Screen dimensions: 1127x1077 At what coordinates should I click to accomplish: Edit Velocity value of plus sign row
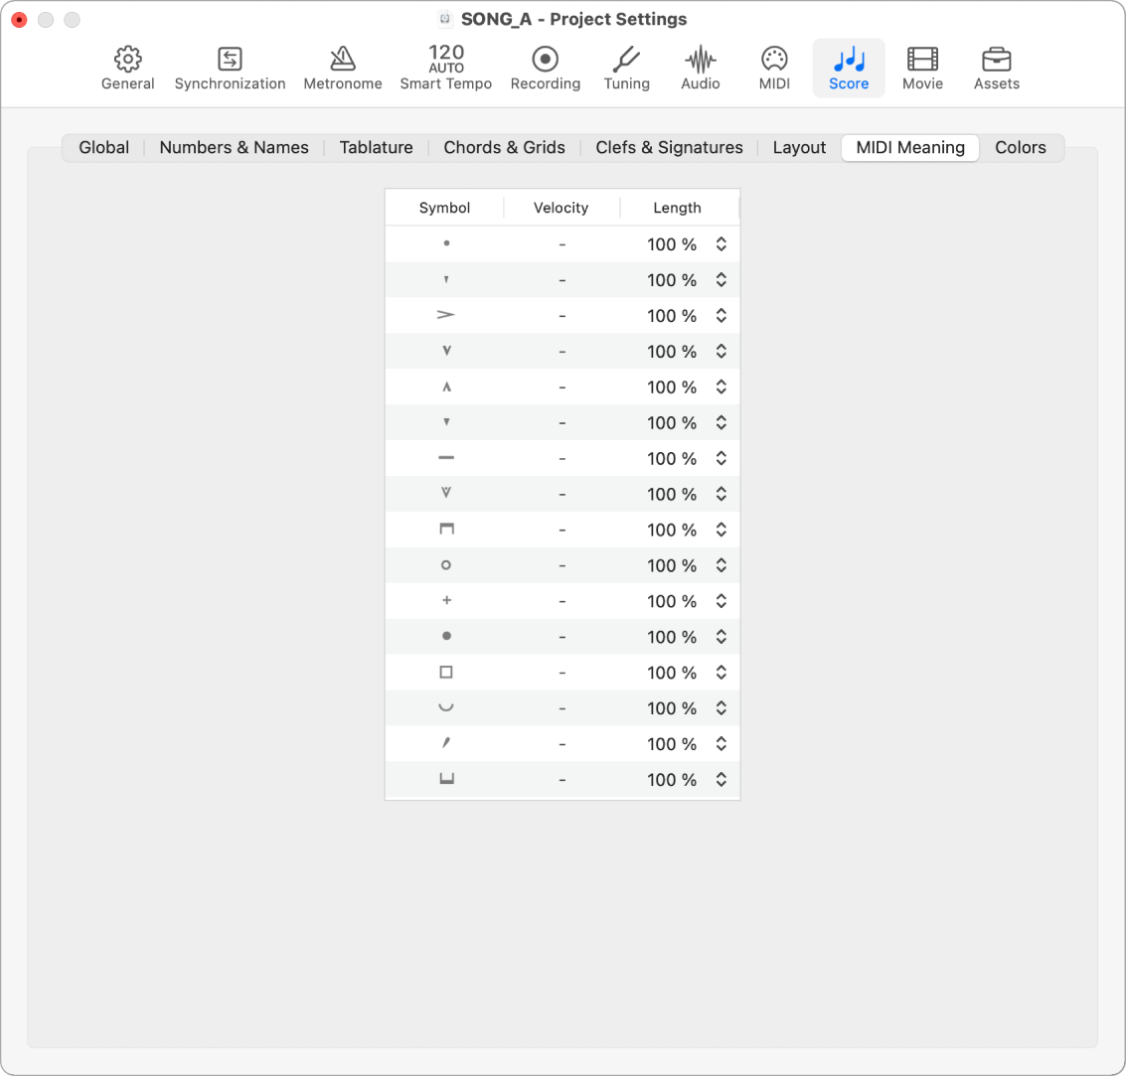tap(563, 601)
